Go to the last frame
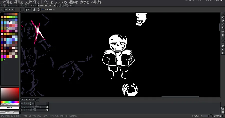Viewport: 225px width, 118px height. pyautogui.click(x=37, y=100)
